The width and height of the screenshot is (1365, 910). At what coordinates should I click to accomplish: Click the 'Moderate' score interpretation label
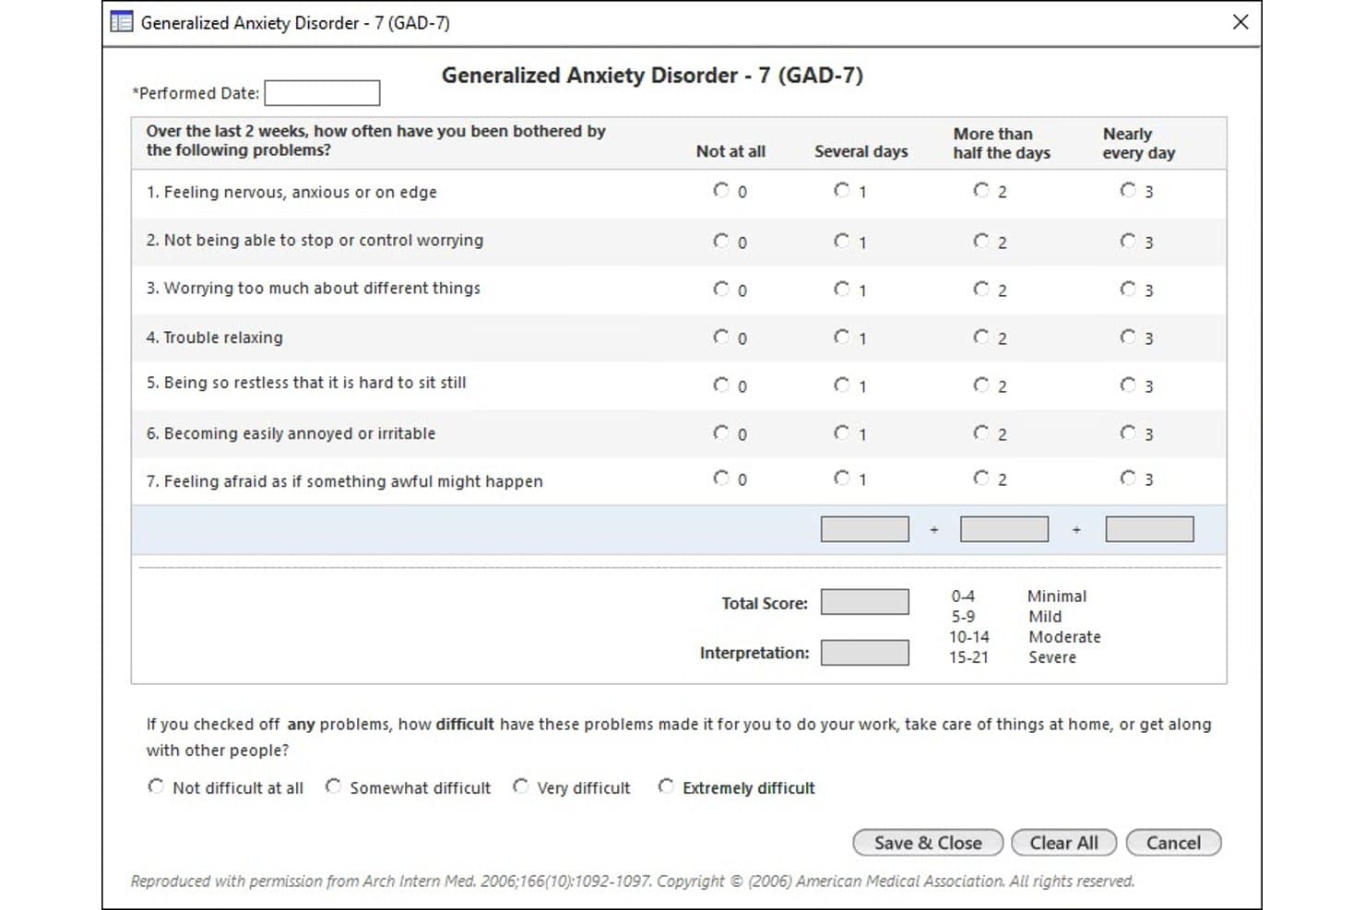[x=1064, y=637]
